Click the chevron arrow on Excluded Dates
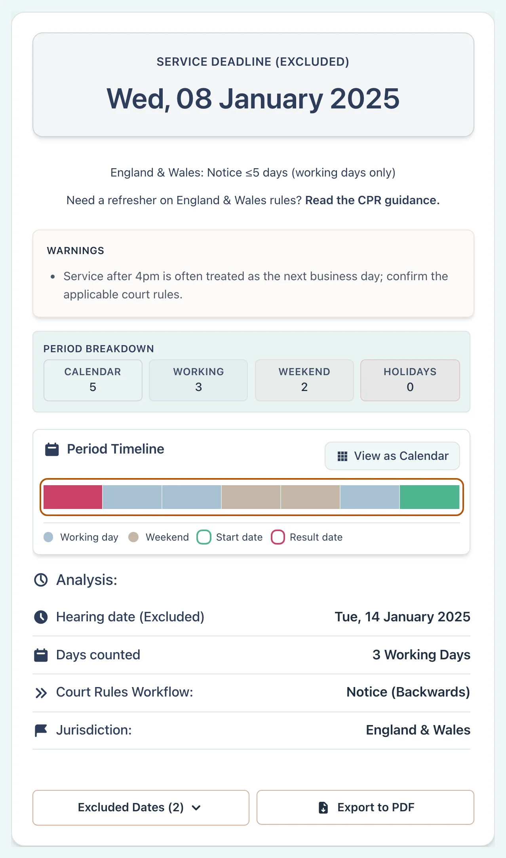506x858 pixels. click(x=196, y=808)
